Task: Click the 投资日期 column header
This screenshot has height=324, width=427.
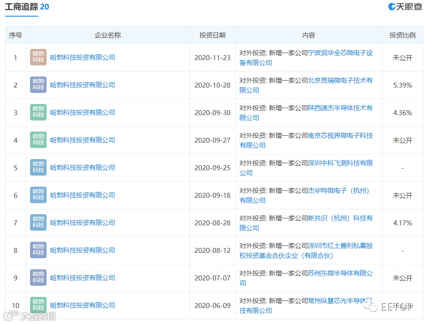Action: (x=212, y=35)
